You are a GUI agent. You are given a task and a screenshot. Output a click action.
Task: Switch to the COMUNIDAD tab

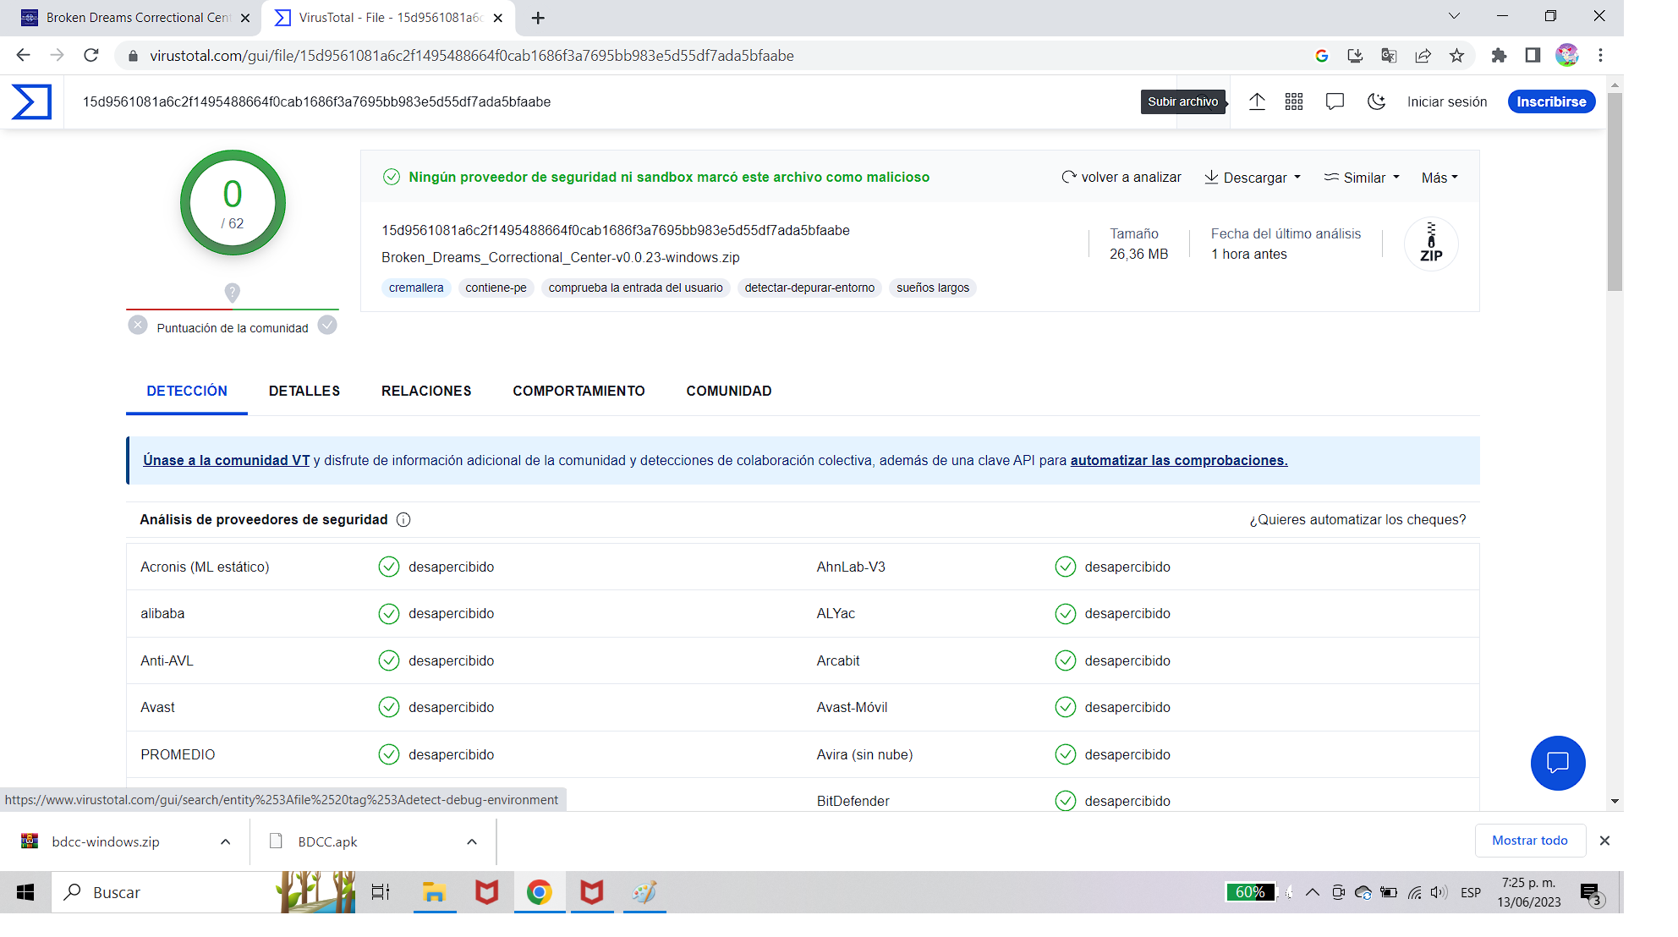[729, 391]
